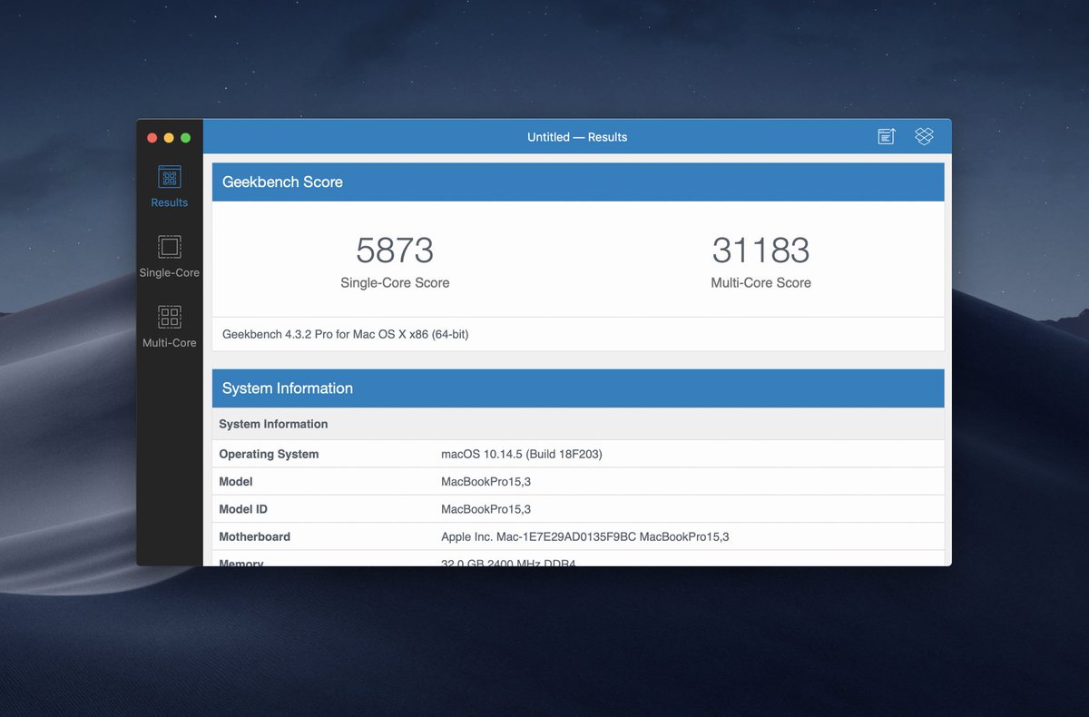
Task: Click the Geekbench 4.3.2 Pro version line
Action: [x=345, y=334]
